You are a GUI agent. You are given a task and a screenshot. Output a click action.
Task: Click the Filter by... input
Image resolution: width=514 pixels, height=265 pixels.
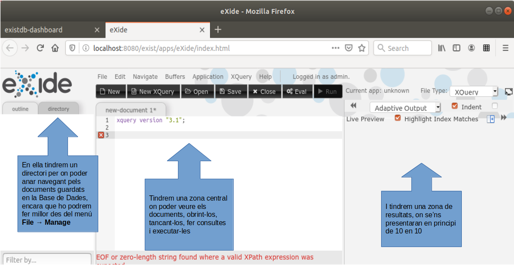tap(47, 259)
